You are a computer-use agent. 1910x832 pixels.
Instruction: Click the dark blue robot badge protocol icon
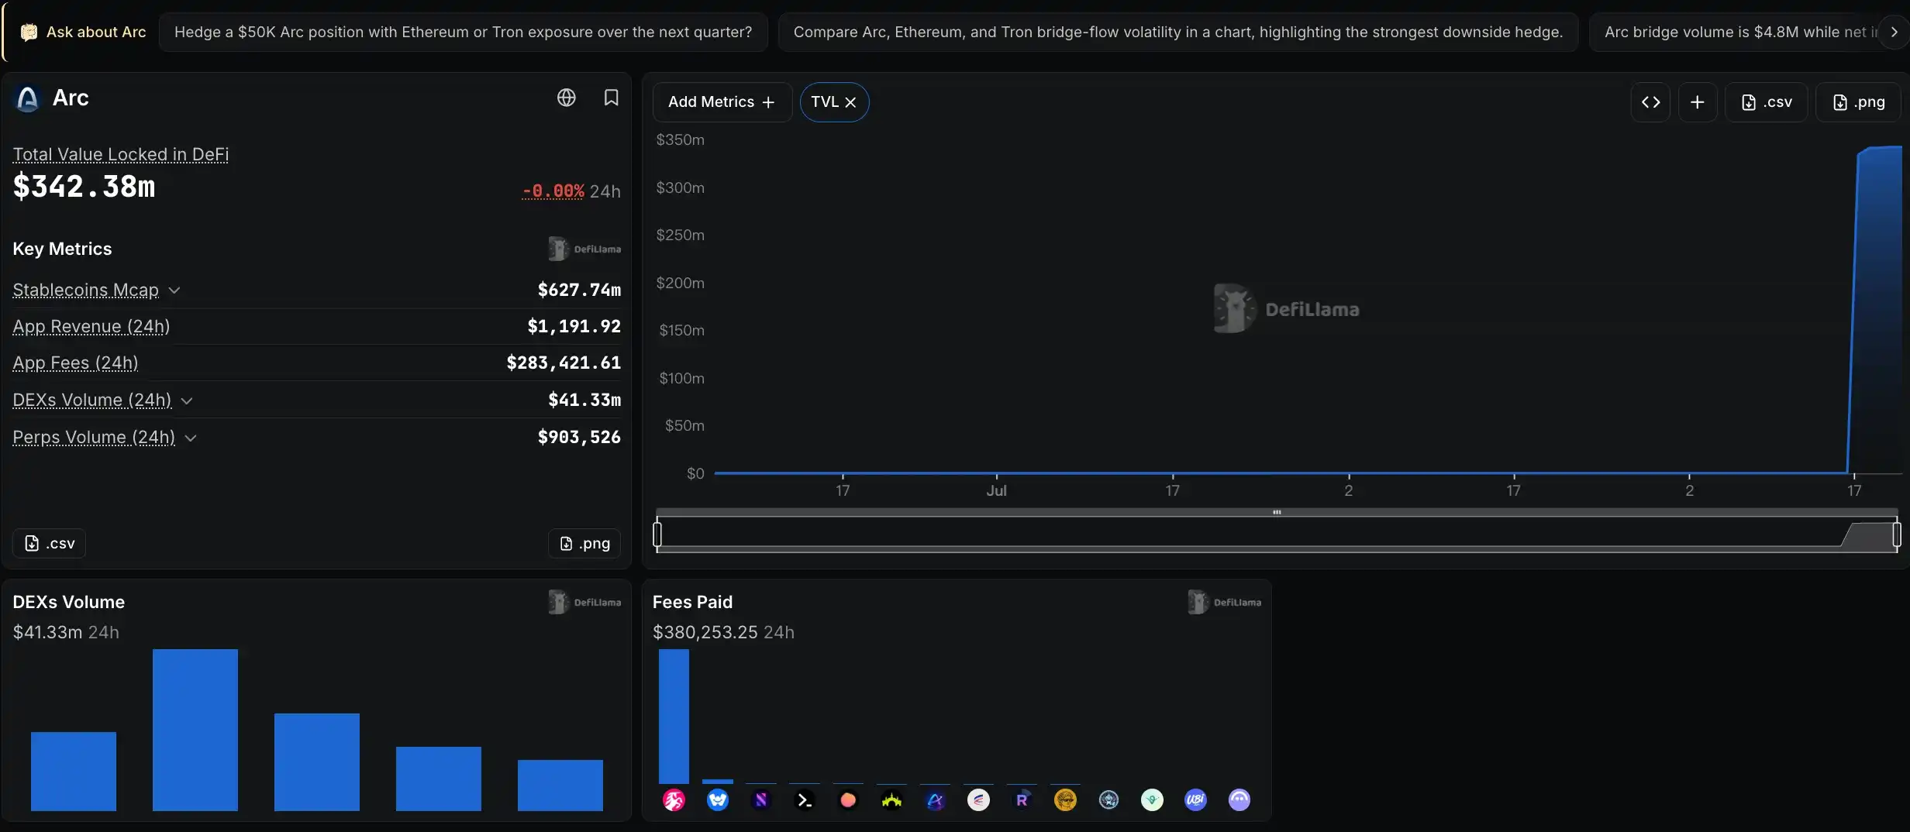click(1108, 799)
